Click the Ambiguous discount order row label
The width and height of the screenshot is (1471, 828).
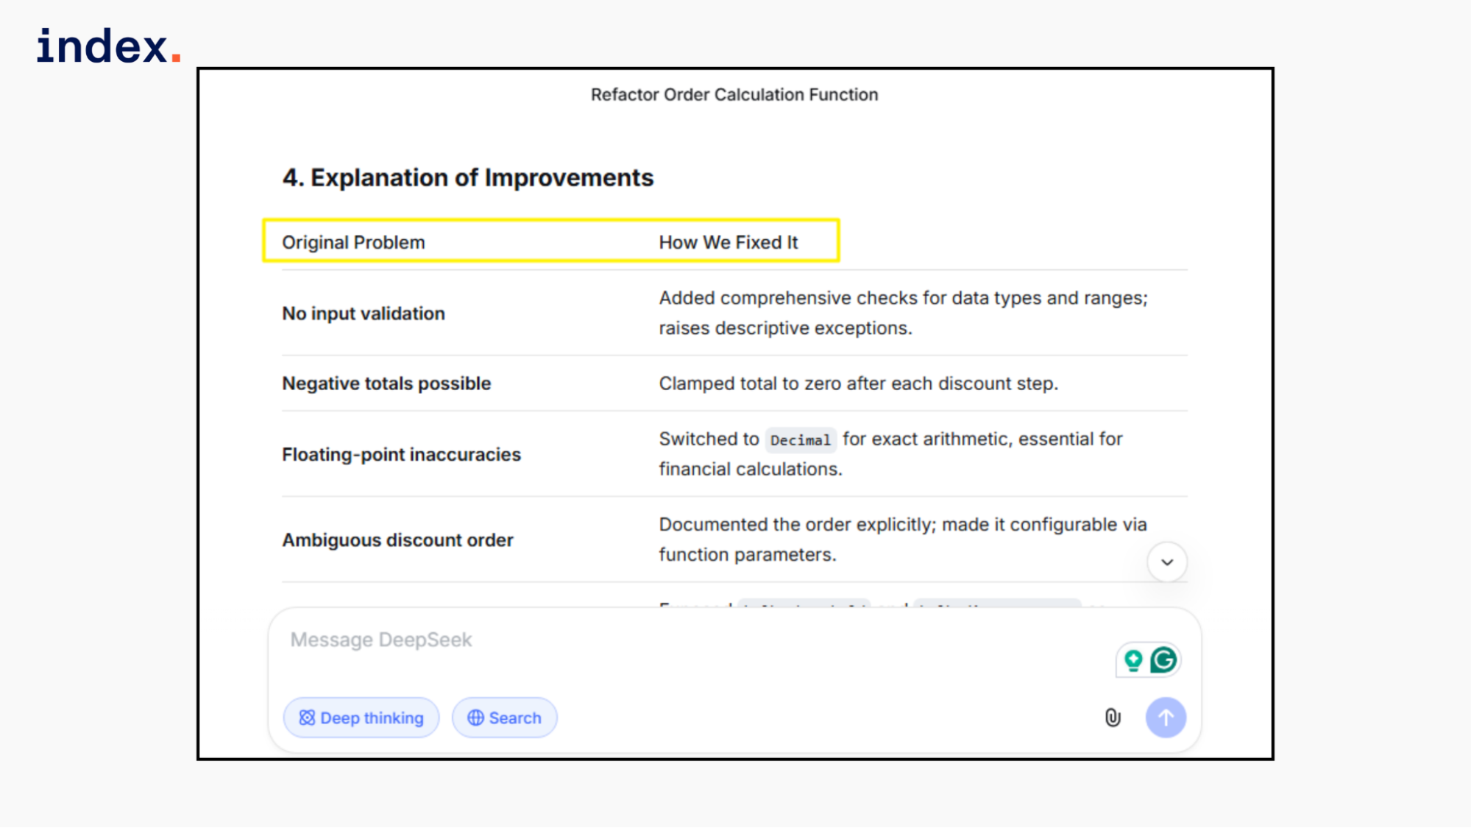(x=397, y=540)
